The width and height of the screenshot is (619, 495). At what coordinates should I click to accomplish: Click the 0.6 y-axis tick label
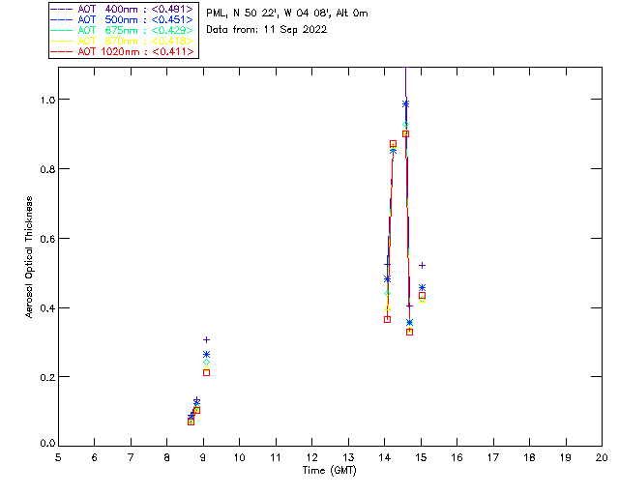tap(47, 239)
